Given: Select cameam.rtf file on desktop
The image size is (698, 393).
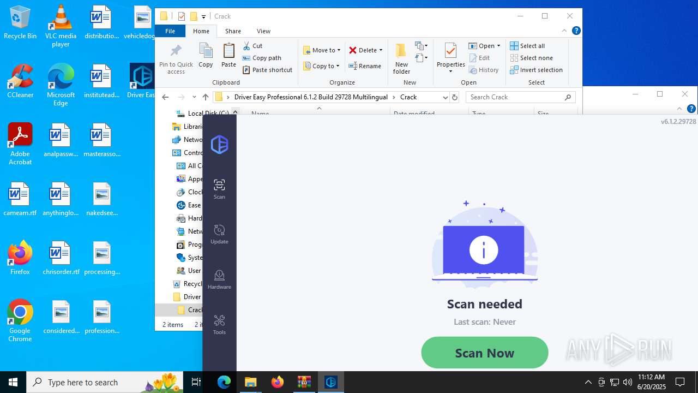Looking at the screenshot, I should pos(20,199).
